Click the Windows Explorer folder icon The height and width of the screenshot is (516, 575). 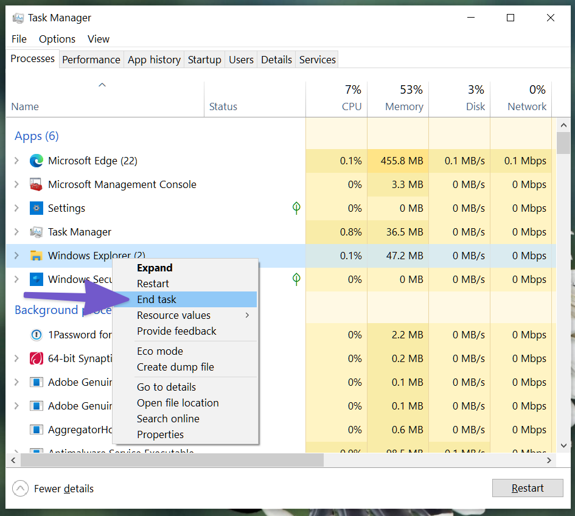click(37, 256)
